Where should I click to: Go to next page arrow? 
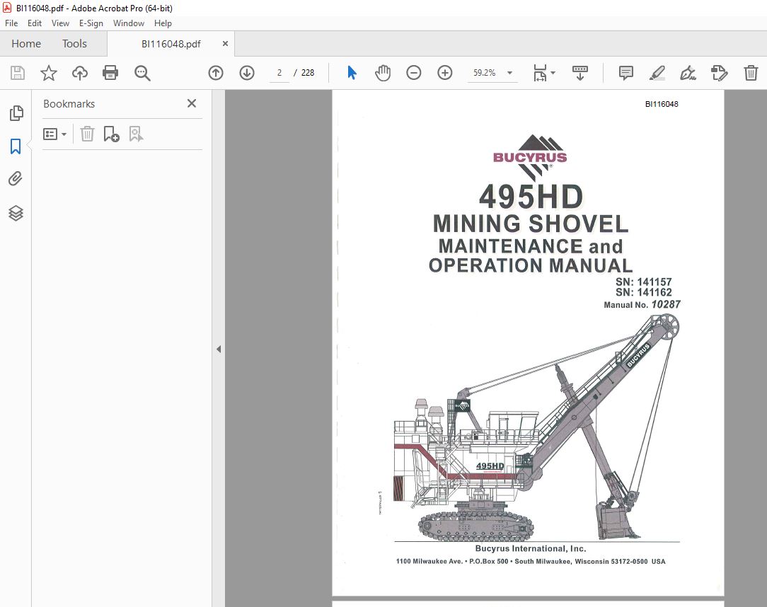(x=247, y=73)
